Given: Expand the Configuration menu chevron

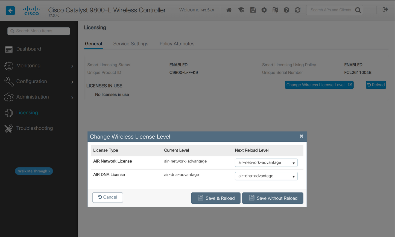Looking at the screenshot, I should [72, 82].
